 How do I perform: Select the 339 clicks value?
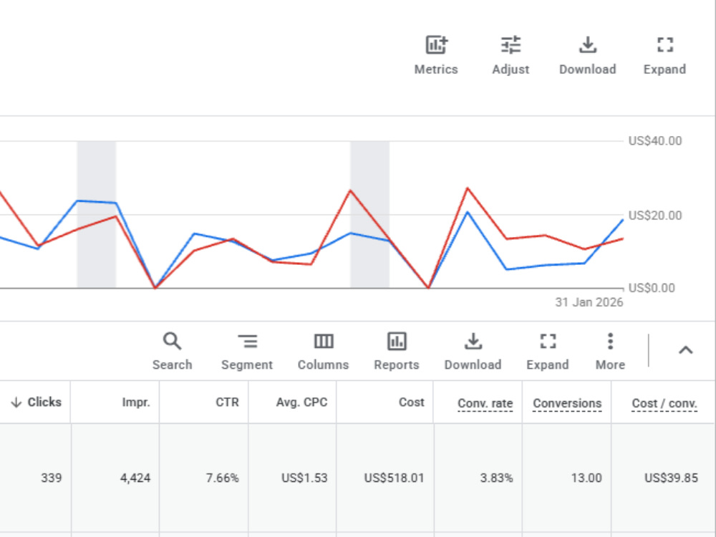[x=51, y=478]
